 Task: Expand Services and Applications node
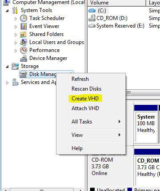coord(7,83)
